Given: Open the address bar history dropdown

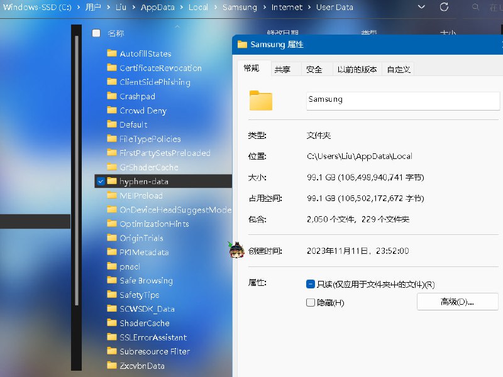Looking at the screenshot, I should point(422,8).
